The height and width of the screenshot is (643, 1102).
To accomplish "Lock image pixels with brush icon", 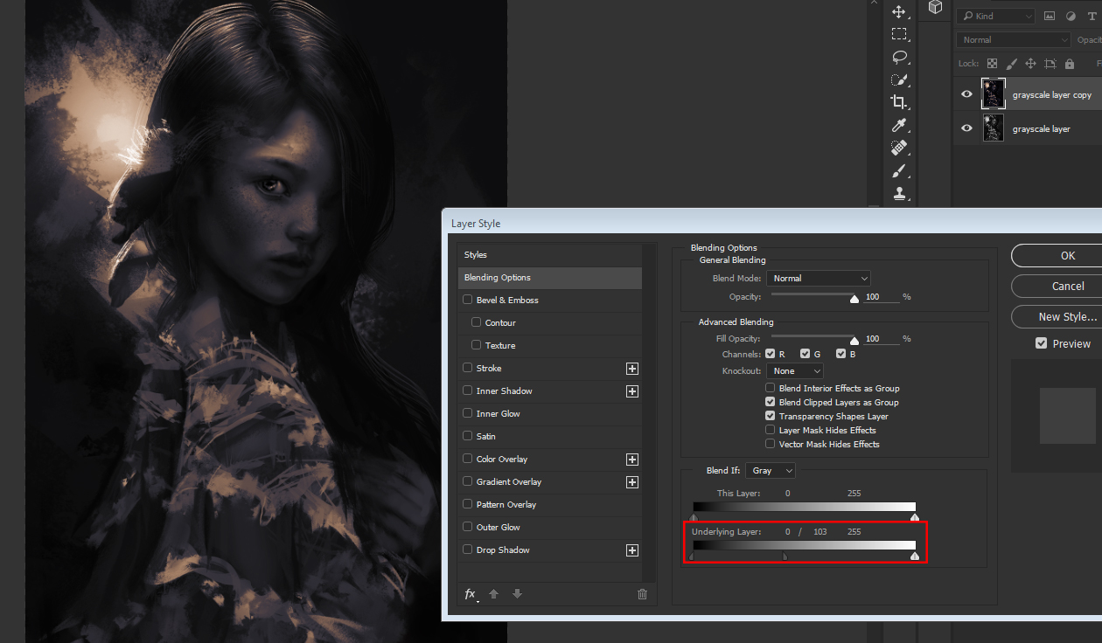I will (x=1011, y=64).
